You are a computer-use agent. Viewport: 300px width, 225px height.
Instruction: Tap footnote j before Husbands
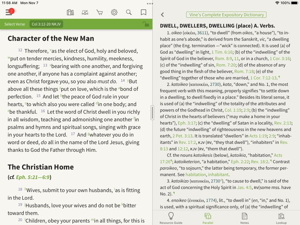(25, 205)
